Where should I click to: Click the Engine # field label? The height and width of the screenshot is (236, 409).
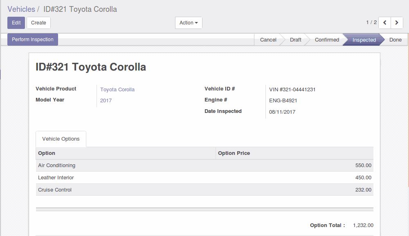pos(216,100)
